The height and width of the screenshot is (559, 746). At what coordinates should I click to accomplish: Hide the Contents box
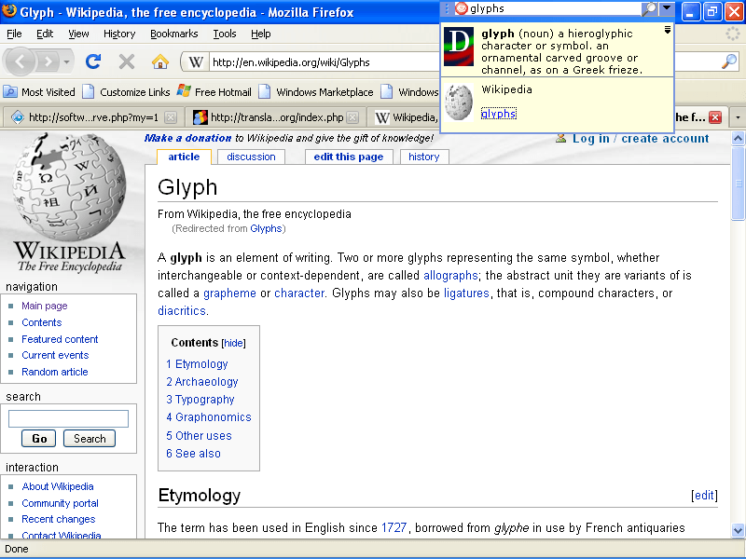click(x=233, y=343)
